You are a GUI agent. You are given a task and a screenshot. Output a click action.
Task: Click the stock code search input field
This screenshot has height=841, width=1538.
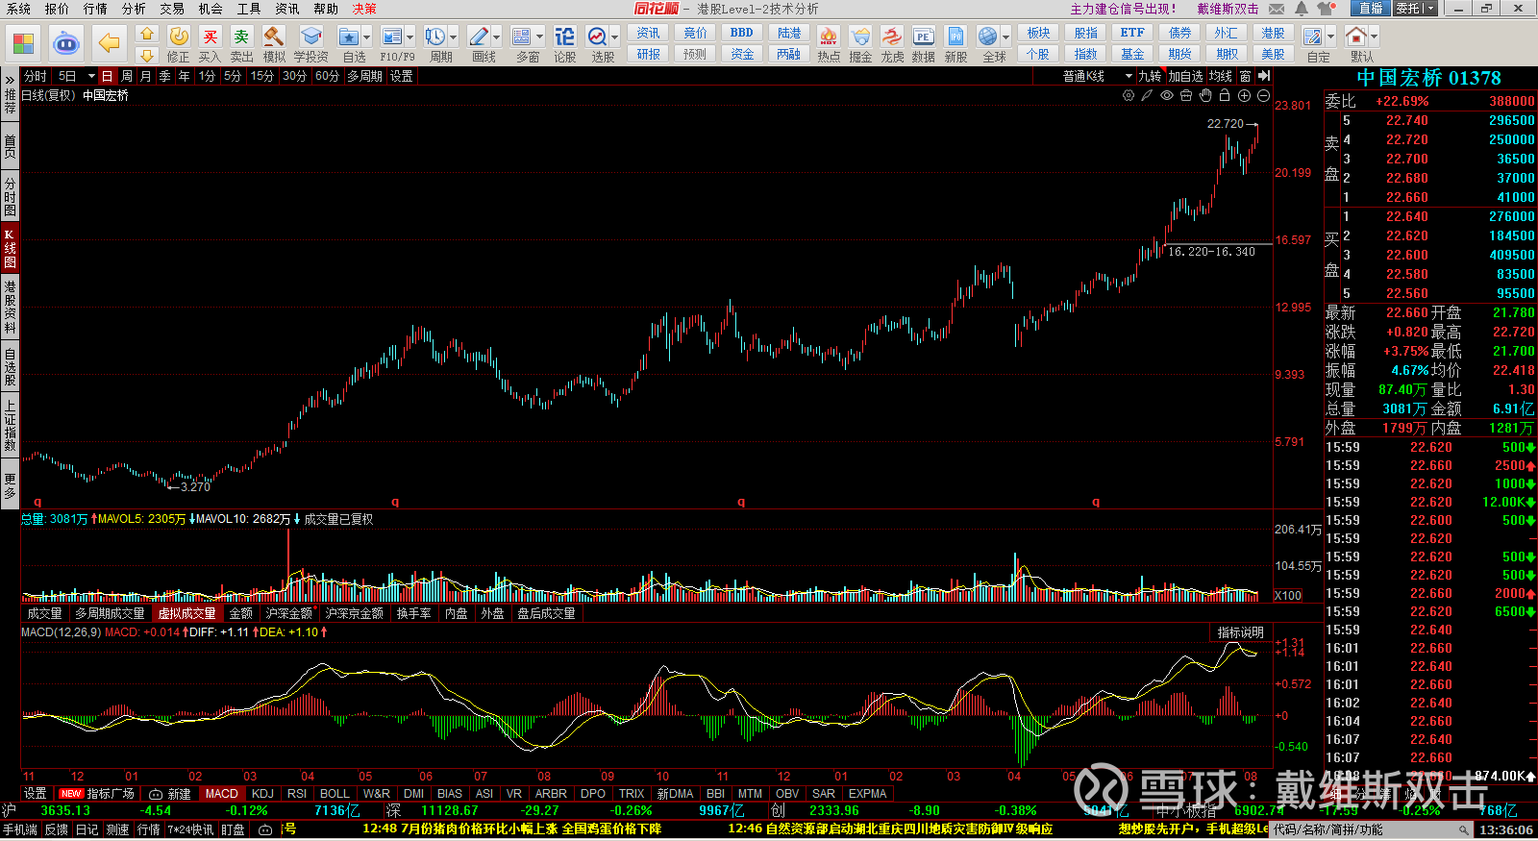pyautogui.click(x=1372, y=829)
